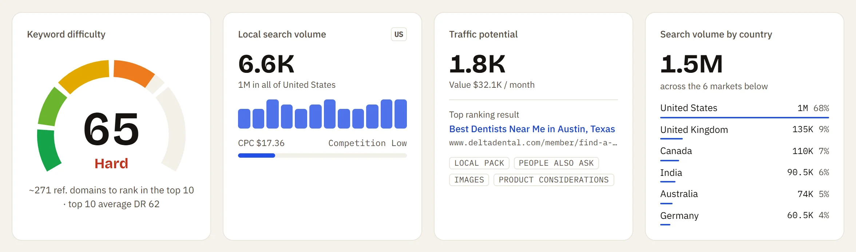Select the IMAGES tag
This screenshot has height=252, width=856.
point(469,180)
